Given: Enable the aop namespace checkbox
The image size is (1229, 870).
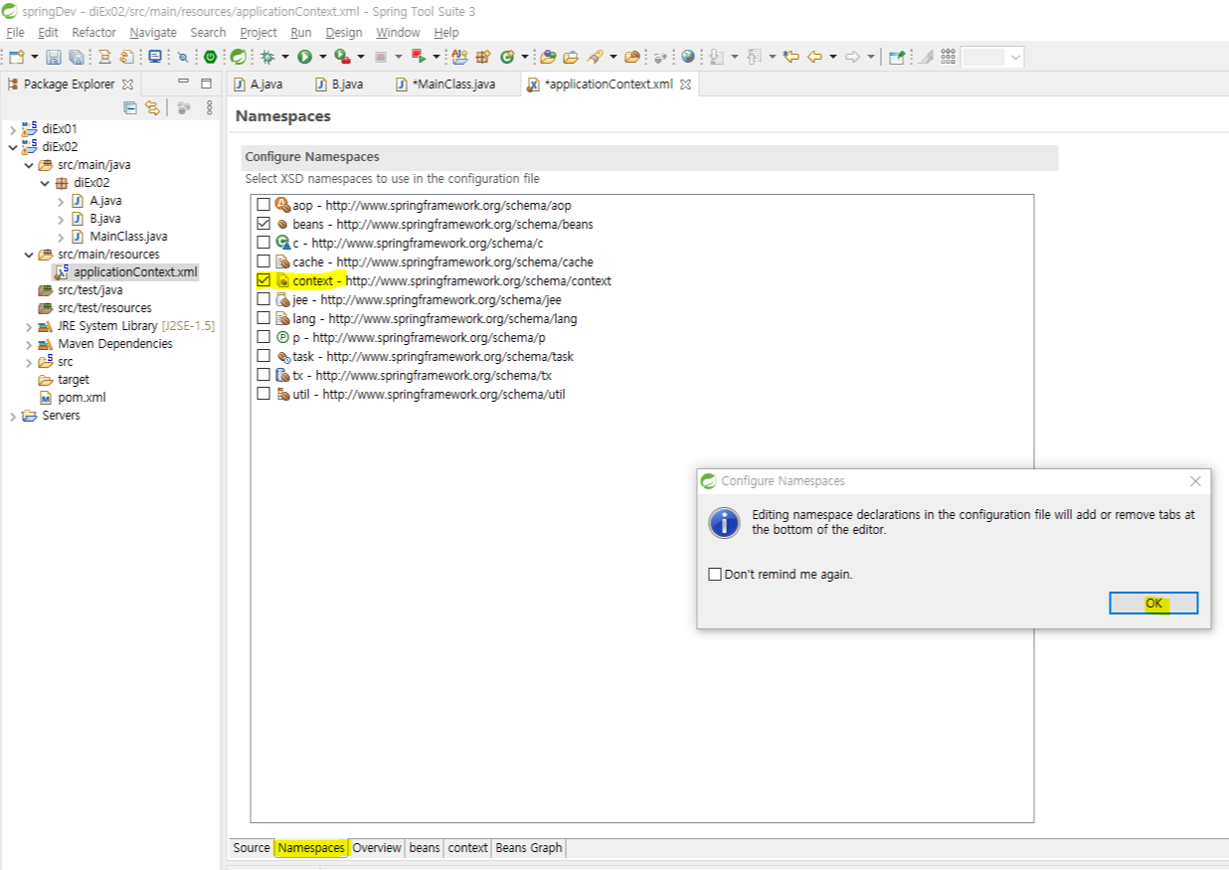Looking at the screenshot, I should coord(263,205).
